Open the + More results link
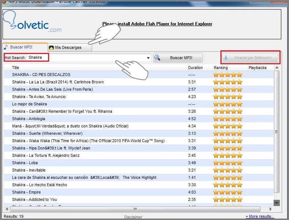The height and width of the screenshot is (220, 289). point(260,216)
